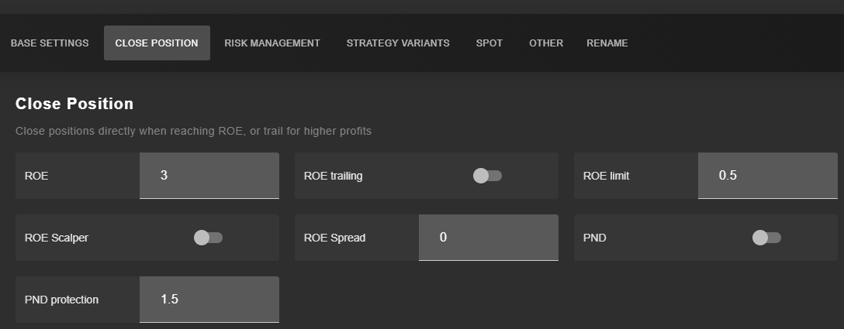Focus the ROE value field showing 3
844x329 pixels.
coord(209,176)
